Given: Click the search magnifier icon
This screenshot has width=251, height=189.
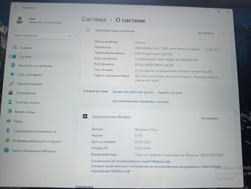Looking at the screenshot, I should click(x=70, y=36).
